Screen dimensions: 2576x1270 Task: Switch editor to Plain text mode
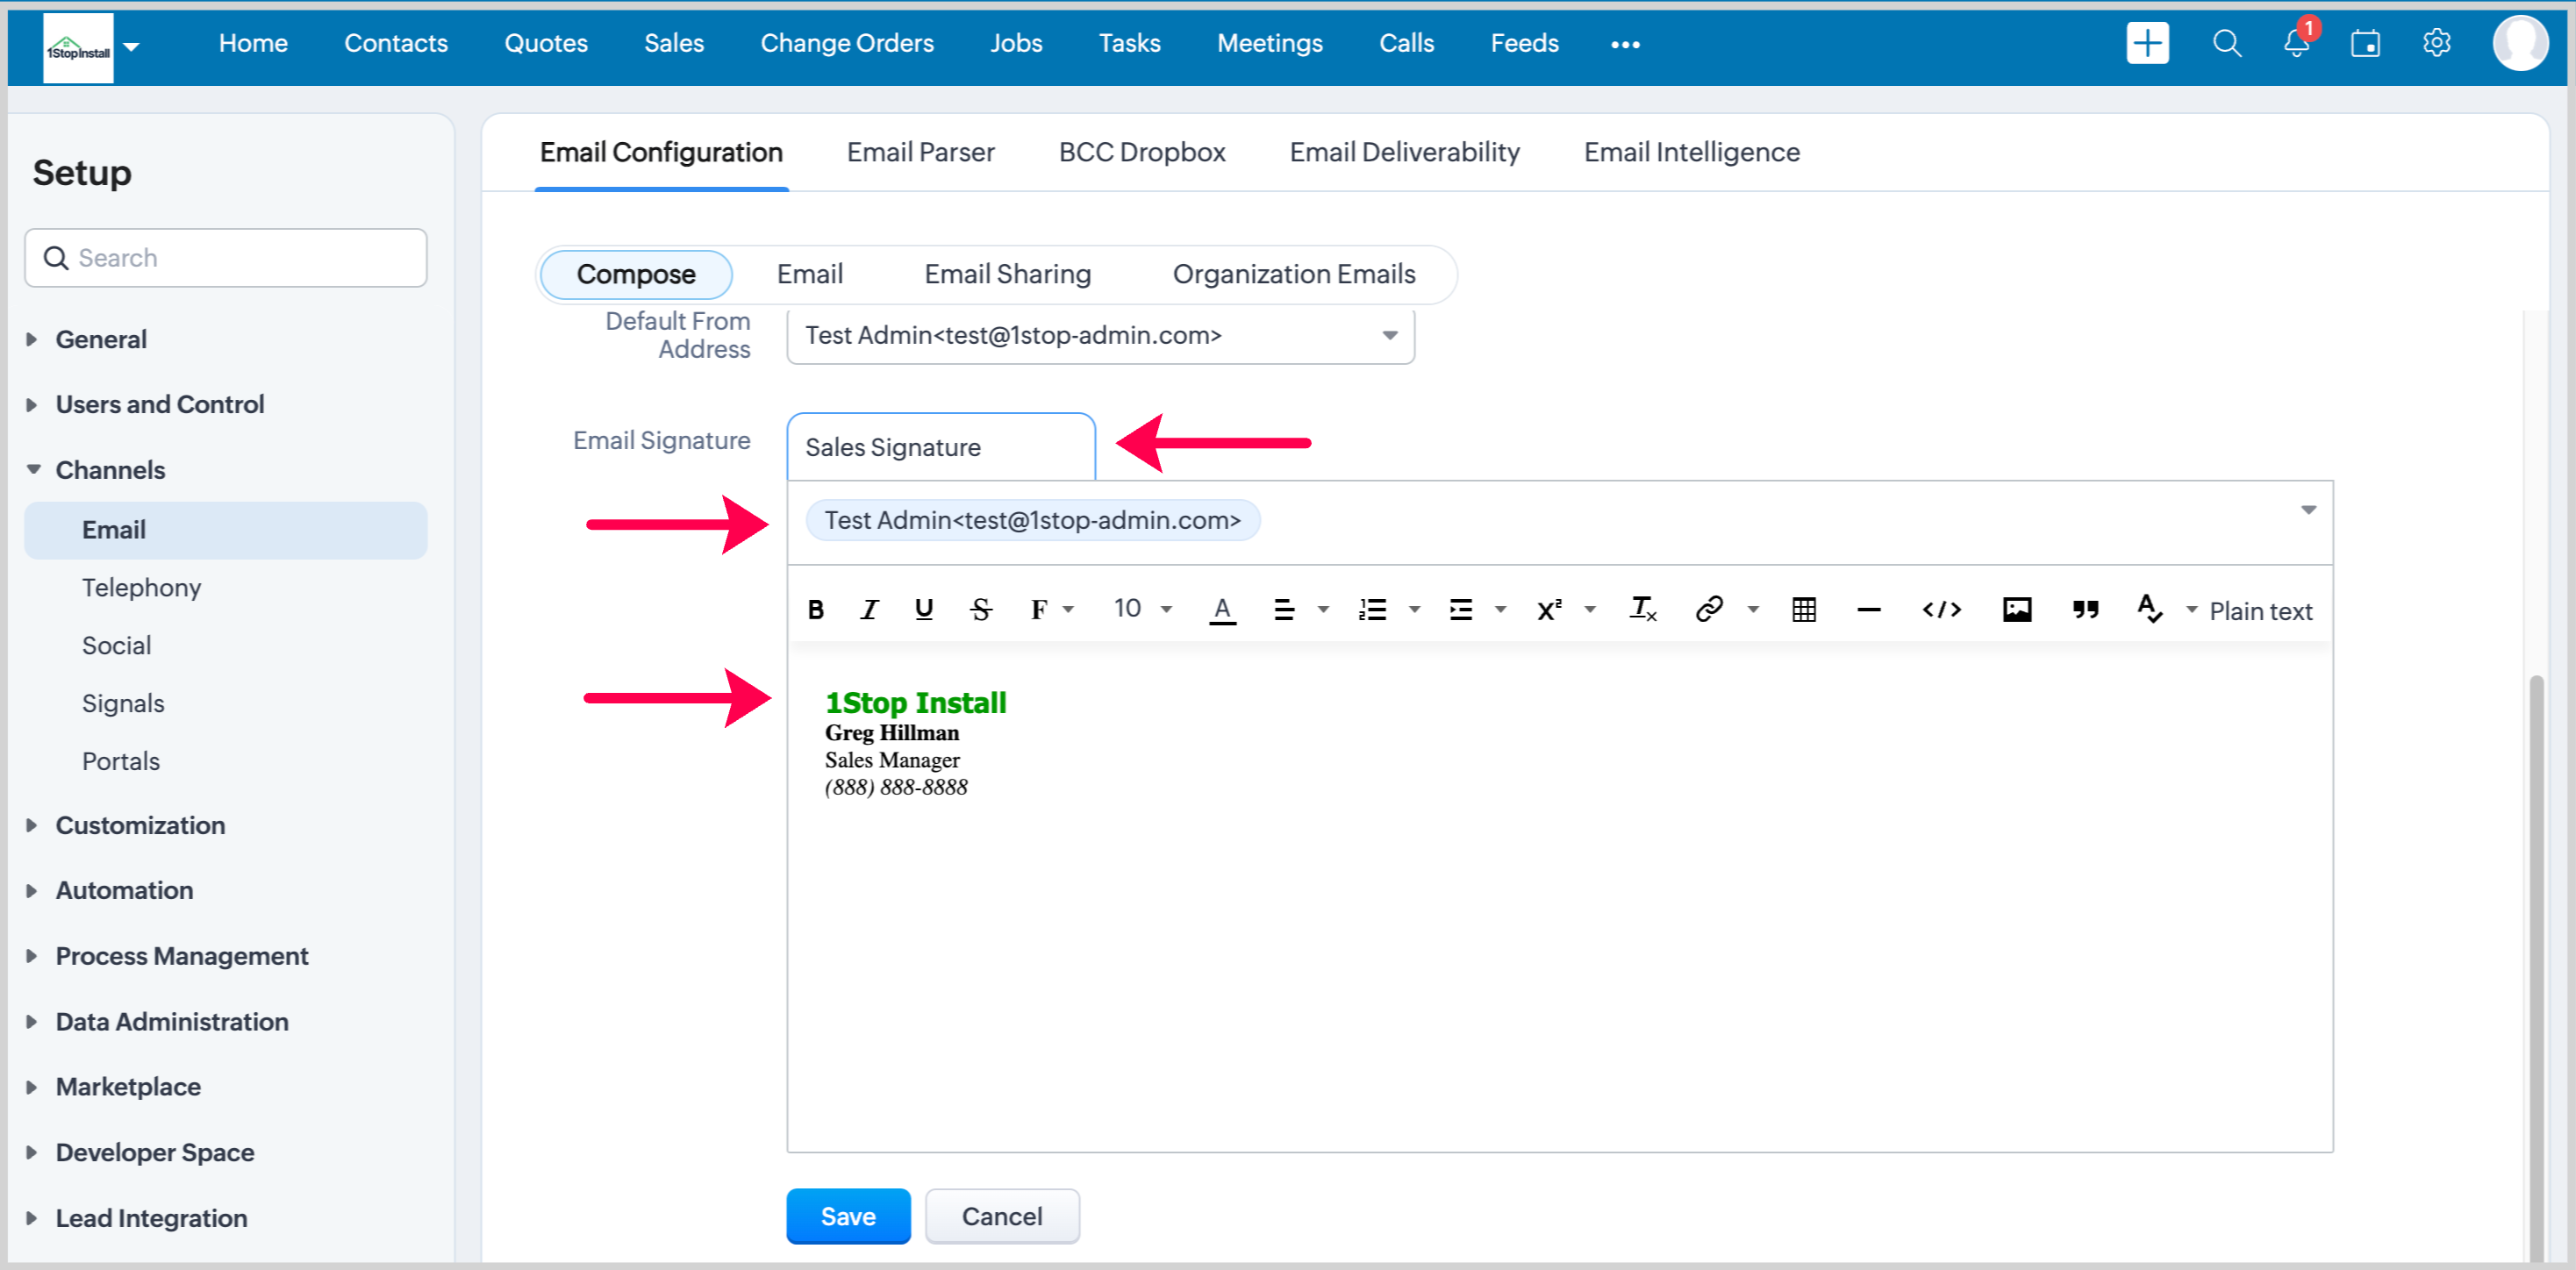pos(2260,611)
